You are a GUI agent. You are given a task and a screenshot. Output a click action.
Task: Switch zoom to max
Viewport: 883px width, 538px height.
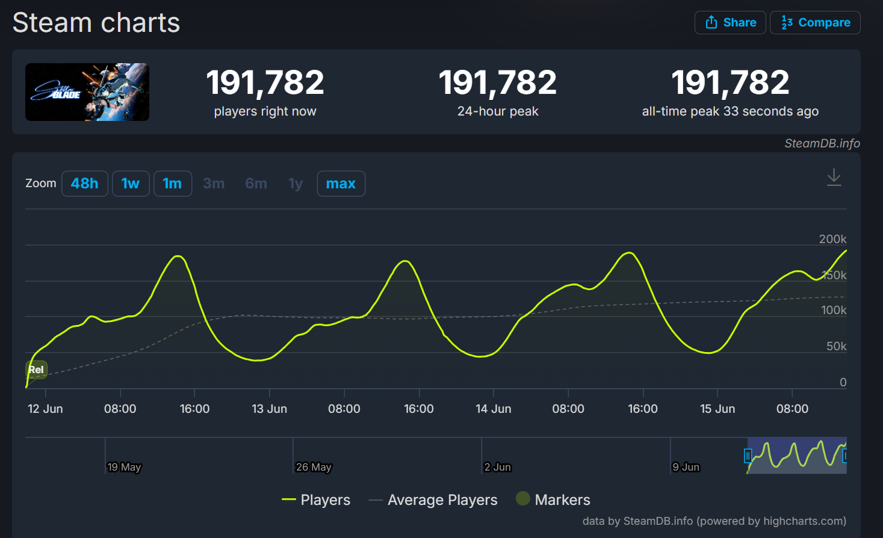(341, 184)
